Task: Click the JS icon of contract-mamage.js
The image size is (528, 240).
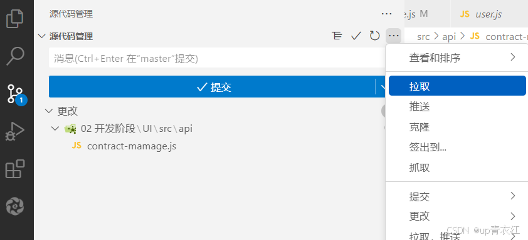Action: coord(77,146)
